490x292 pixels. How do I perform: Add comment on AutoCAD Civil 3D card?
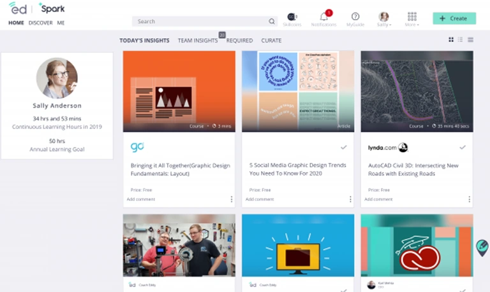[378, 199]
